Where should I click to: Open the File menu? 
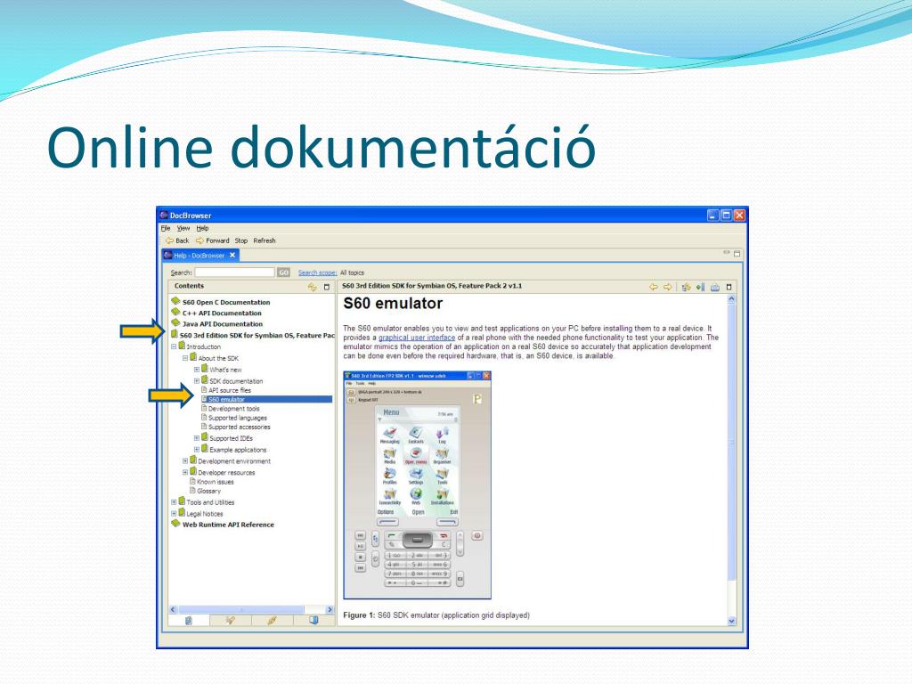pyautogui.click(x=165, y=229)
